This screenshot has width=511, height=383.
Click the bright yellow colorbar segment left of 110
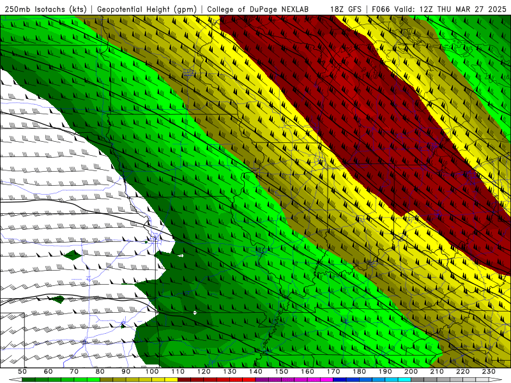(x=171, y=380)
